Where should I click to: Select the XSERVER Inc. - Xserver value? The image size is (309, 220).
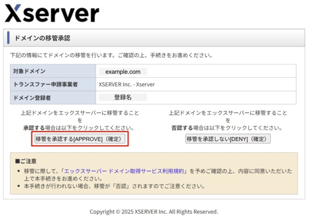pyautogui.click(x=127, y=84)
